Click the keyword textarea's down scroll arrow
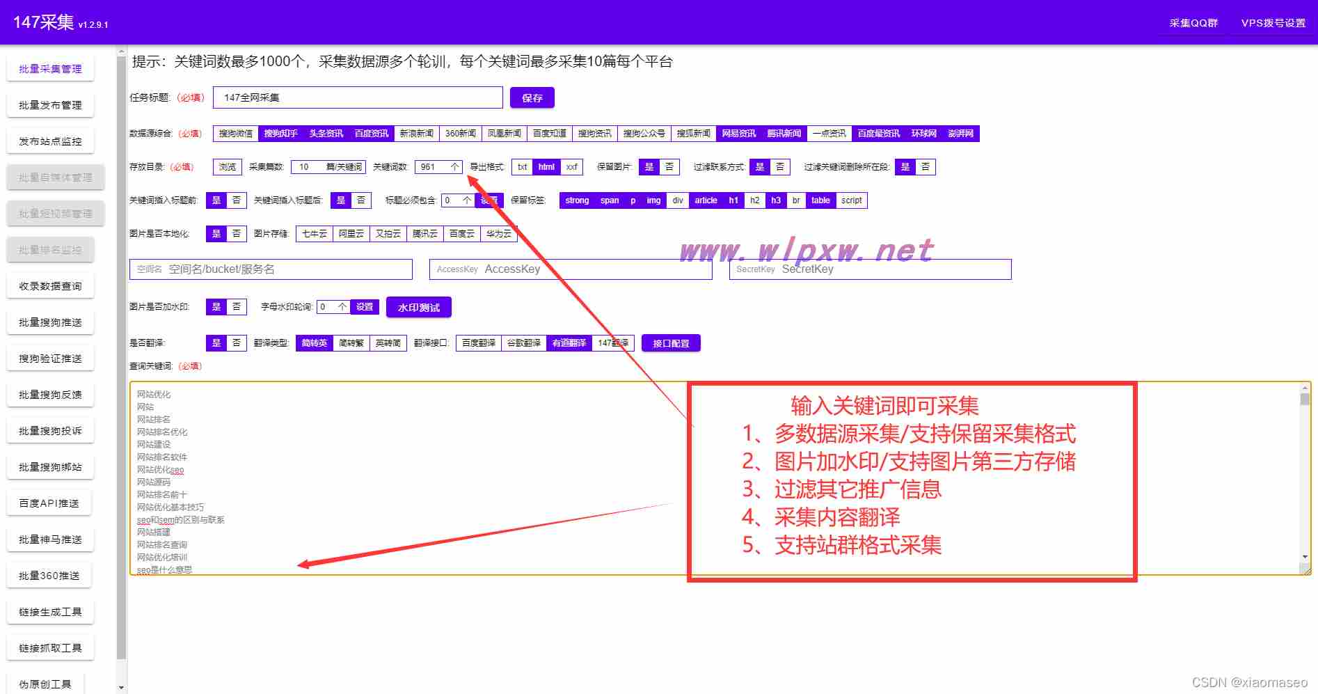The width and height of the screenshot is (1318, 694). (1305, 557)
